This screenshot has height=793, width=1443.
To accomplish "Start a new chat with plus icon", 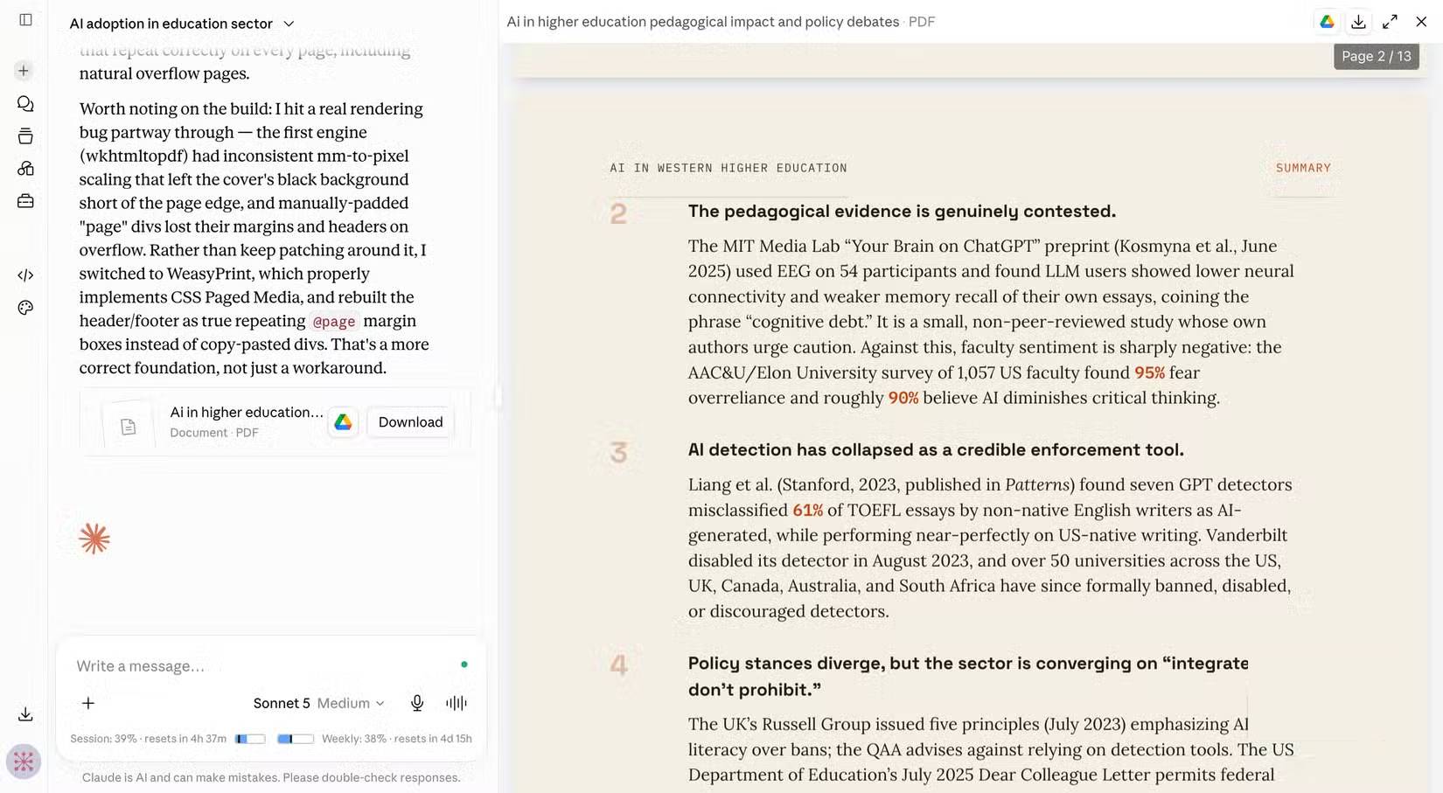I will (x=24, y=70).
